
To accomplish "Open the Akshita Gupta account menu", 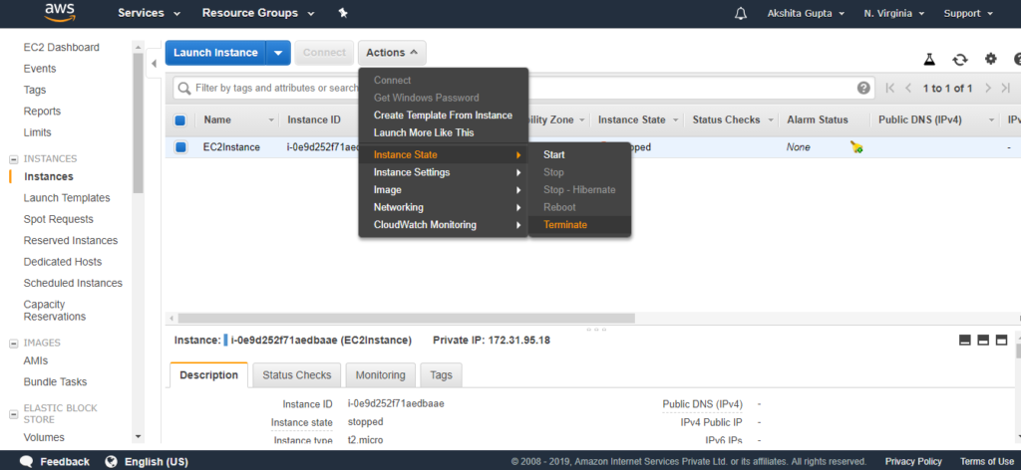I will point(806,14).
